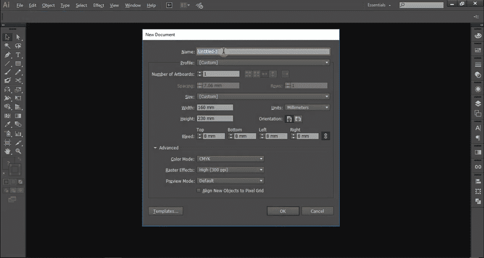Select the Pen tool

7,55
